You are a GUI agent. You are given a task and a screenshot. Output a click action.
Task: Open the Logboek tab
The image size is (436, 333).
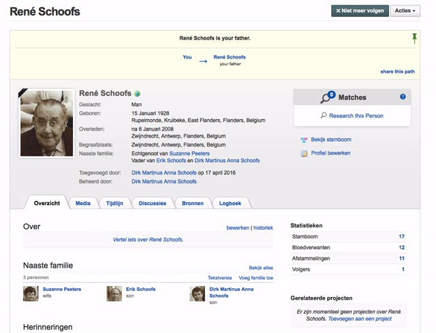231,203
